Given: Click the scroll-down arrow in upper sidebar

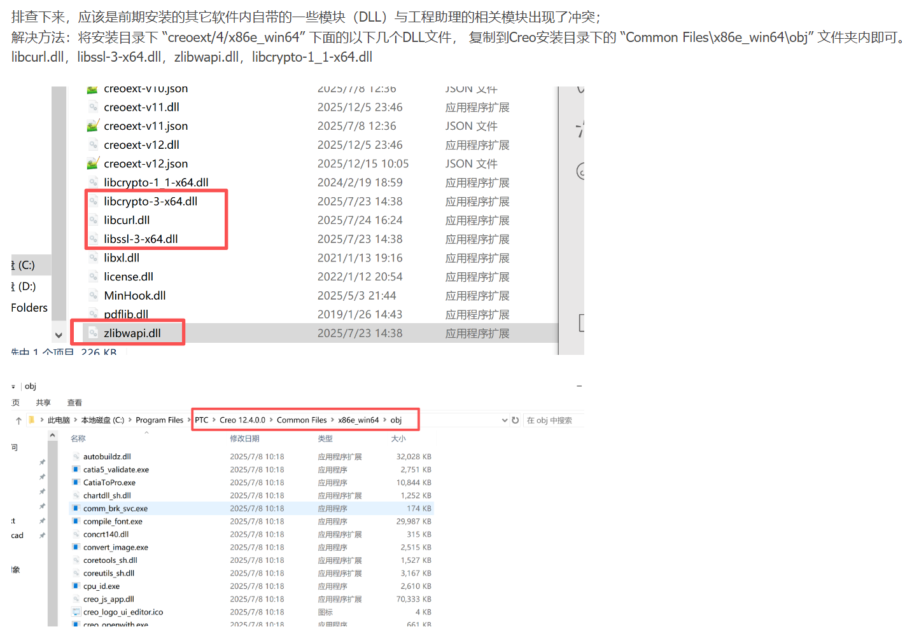Looking at the screenshot, I should coord(59,335).
